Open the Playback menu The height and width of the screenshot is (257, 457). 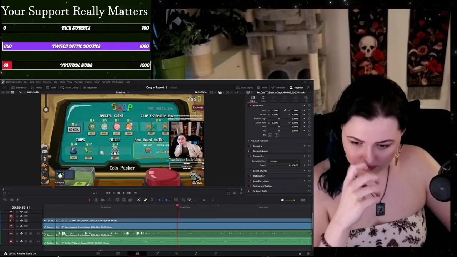(x=79, y=82)
